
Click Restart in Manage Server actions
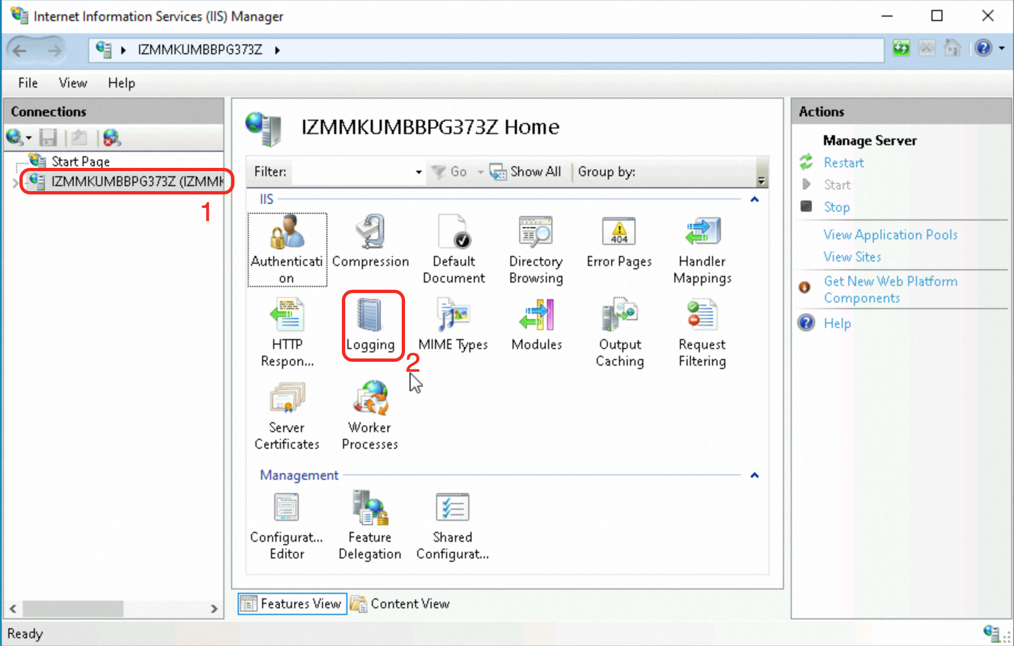[x=843, y=163]
